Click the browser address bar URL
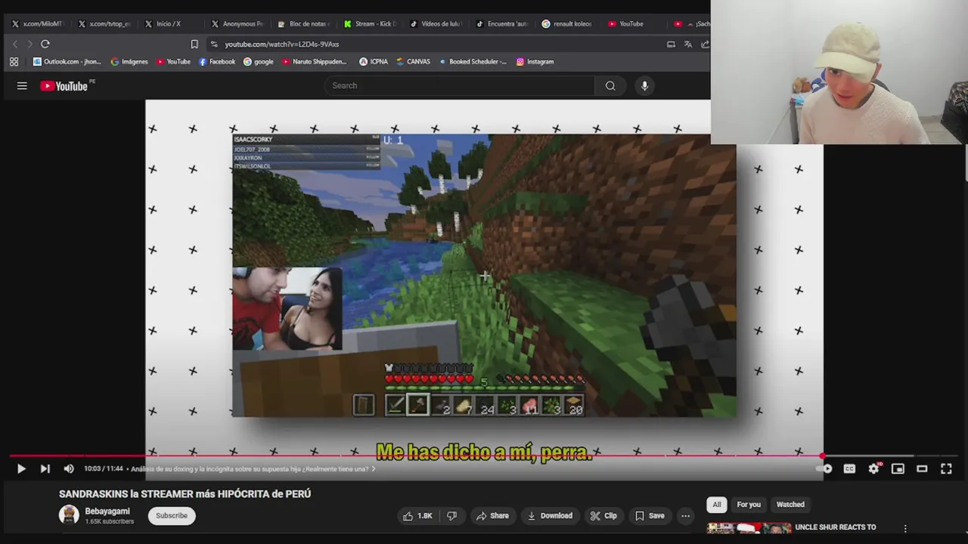This screenshot has width=968, height=544. click(281, 45)
